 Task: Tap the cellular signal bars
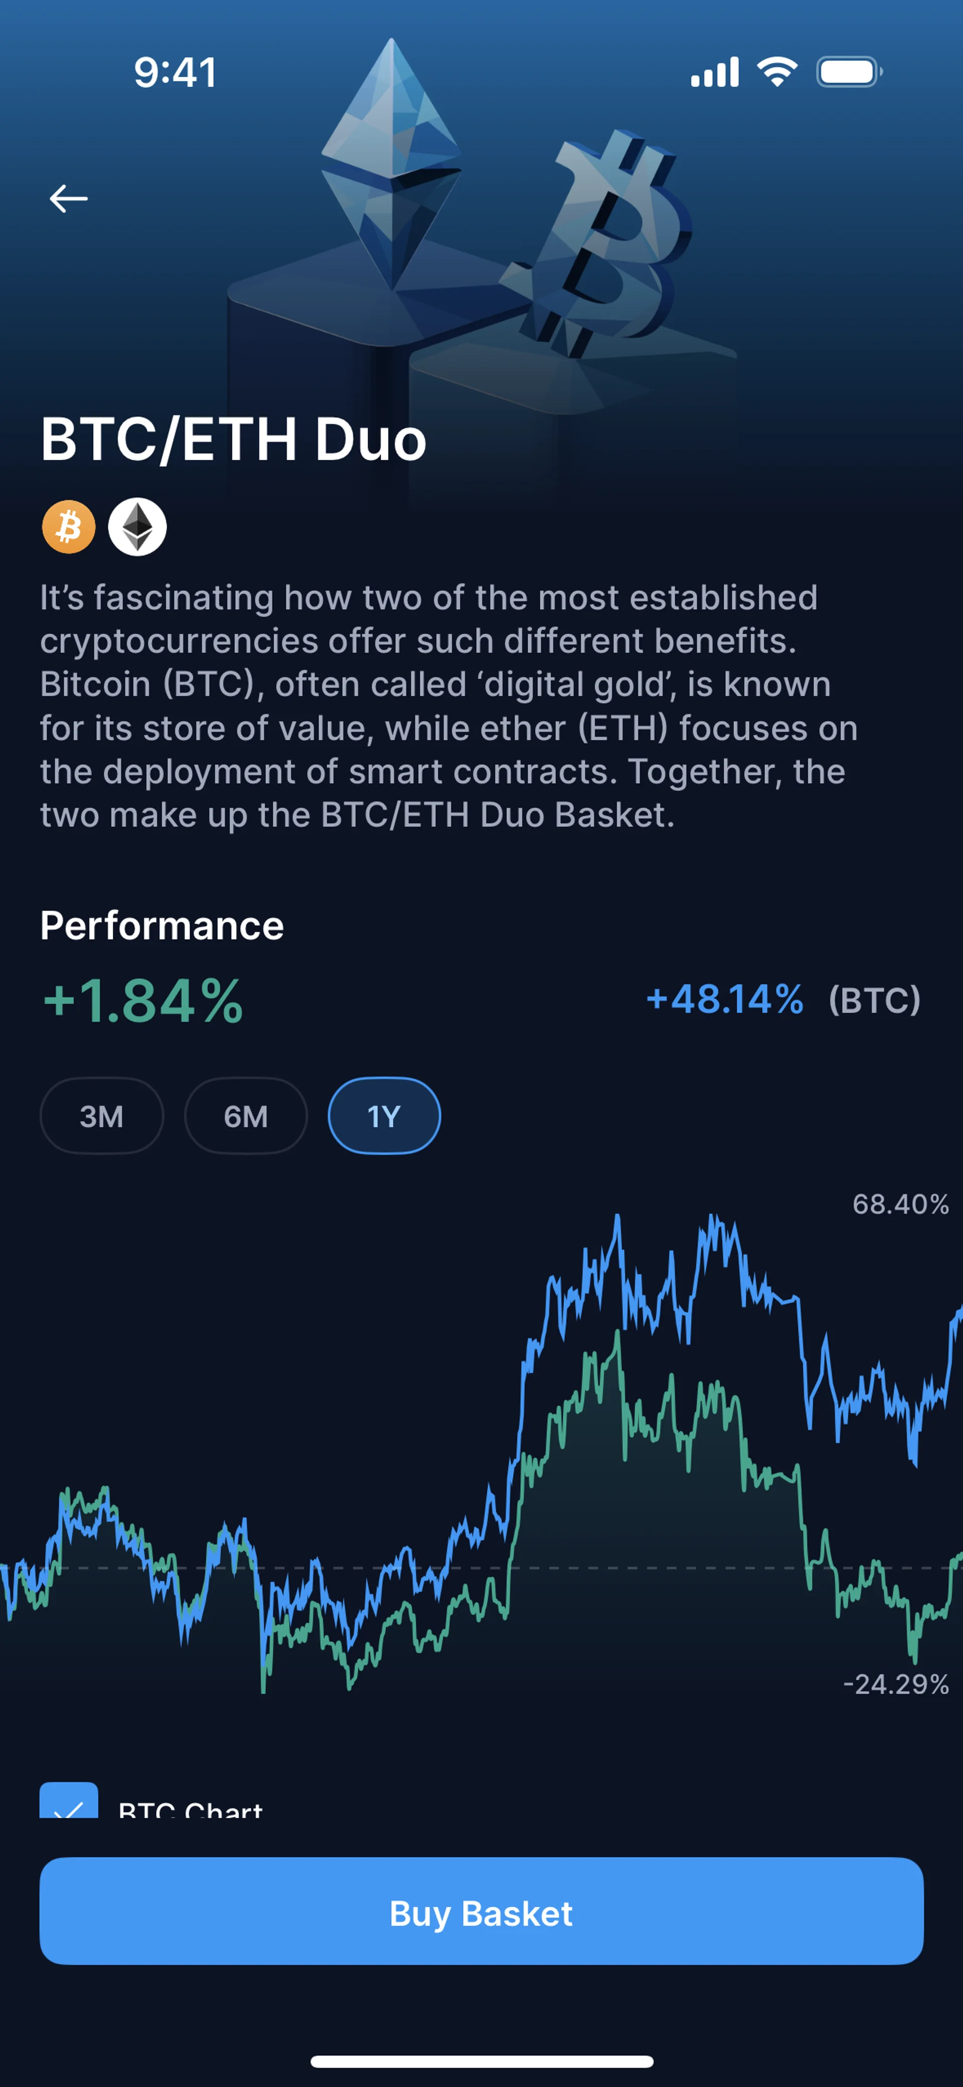pyautogui.click(x=714, y=72)
